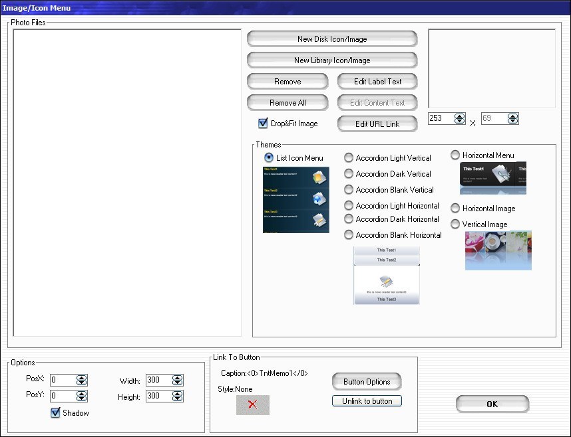Increase the PosY value using its stepper
This screenshot has width=571, height=437.
tap(81, 393)
